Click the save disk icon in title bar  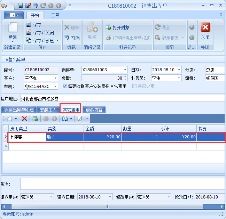20,6
